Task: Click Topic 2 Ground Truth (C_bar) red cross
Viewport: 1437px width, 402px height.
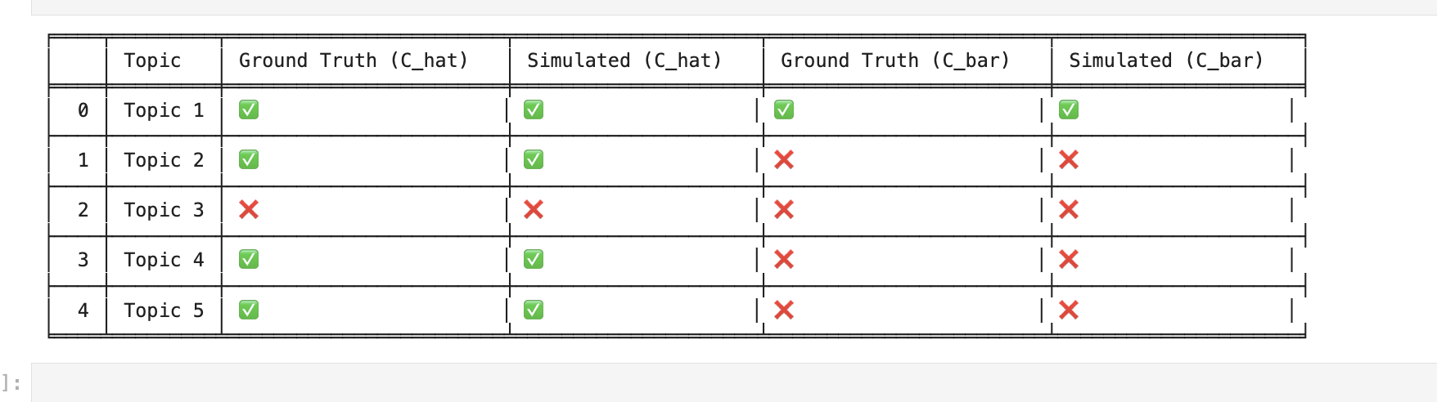Action: pyautogui.click(x=784, y=159)
